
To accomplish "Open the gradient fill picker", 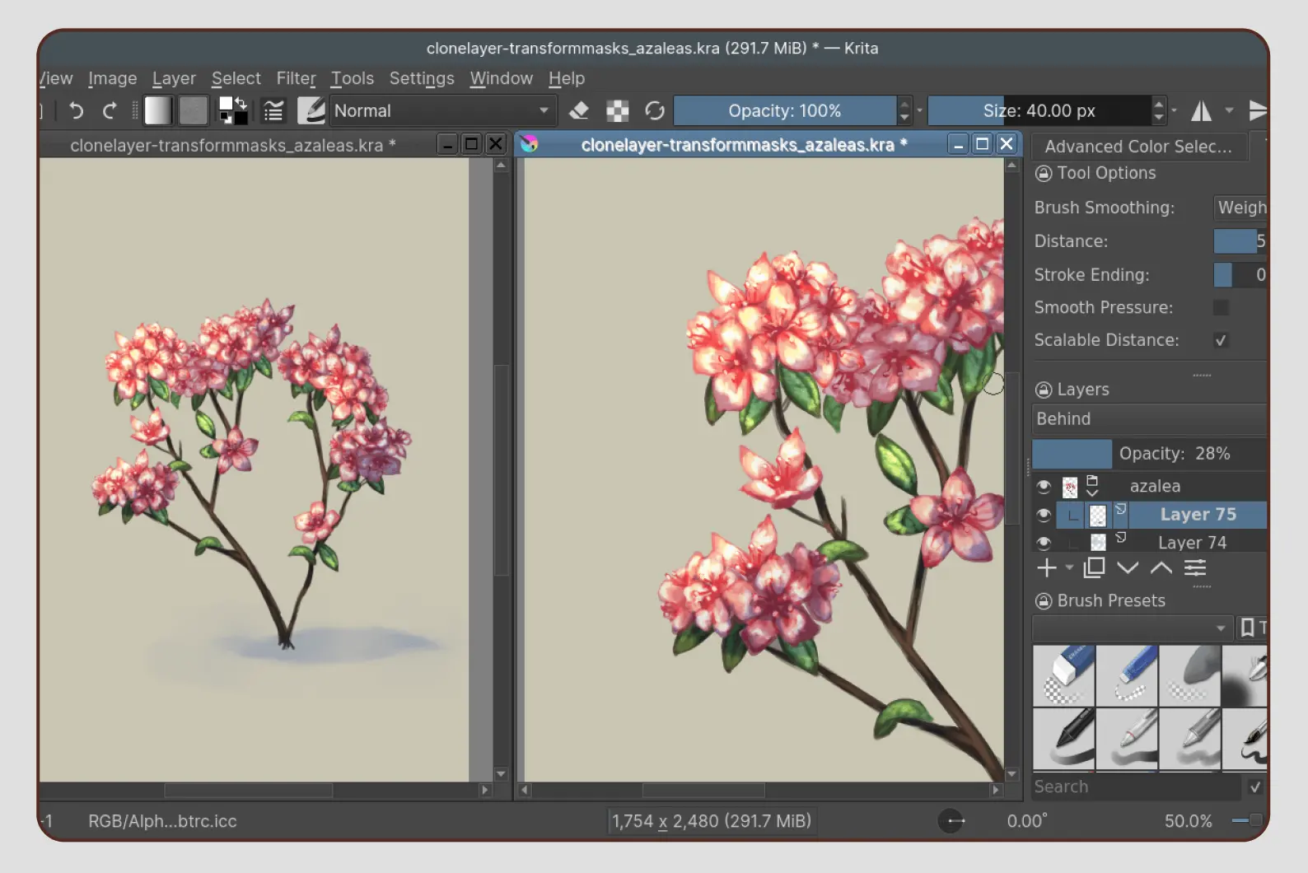I will pyautogui.click(x=158, y=110).
